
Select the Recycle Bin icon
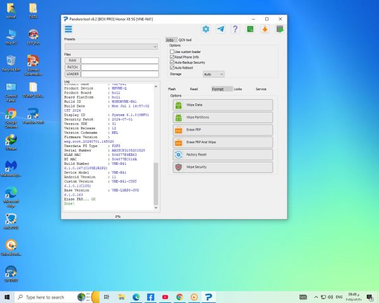[11, 63]
